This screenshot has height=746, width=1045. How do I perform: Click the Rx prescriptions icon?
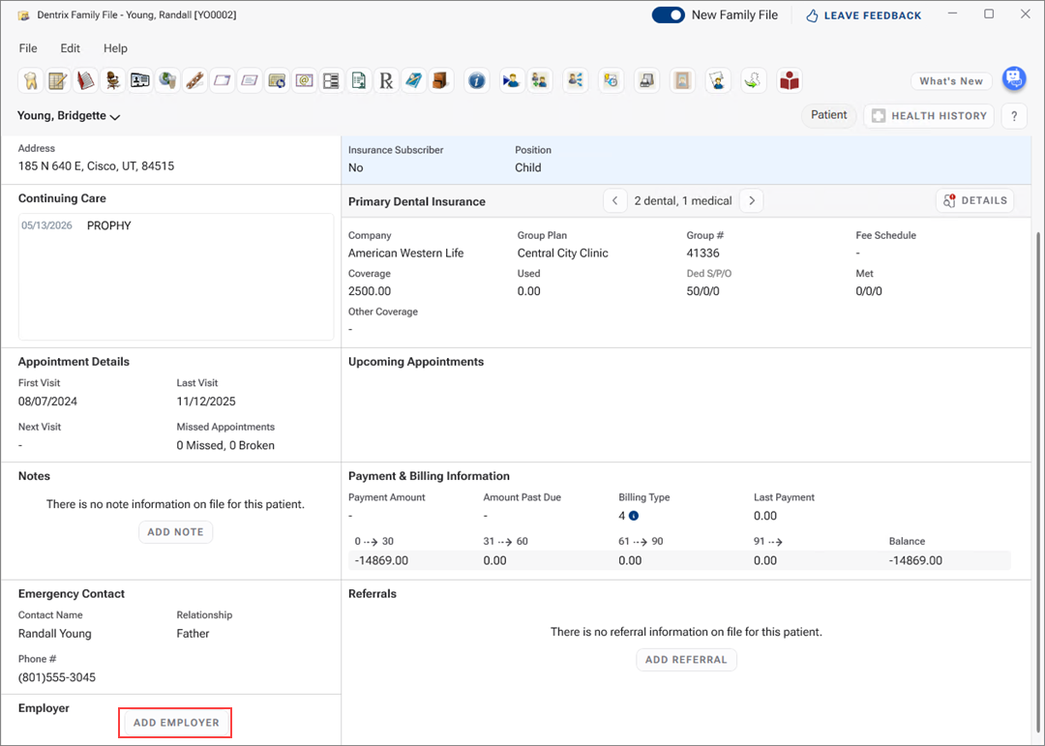tap(386, 81)
